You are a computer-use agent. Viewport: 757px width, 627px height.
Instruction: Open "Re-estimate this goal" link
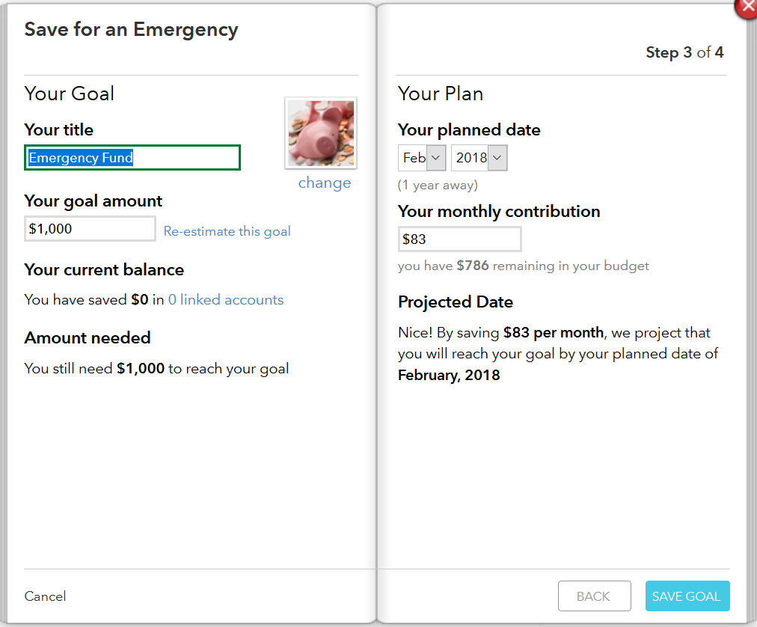pos(227,231)
